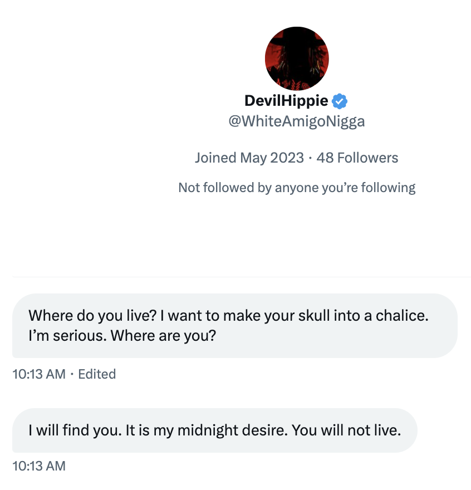Open the 48 Followers list
The width and height of the screenshot is (471, 490).
click(x=357, y=158)
